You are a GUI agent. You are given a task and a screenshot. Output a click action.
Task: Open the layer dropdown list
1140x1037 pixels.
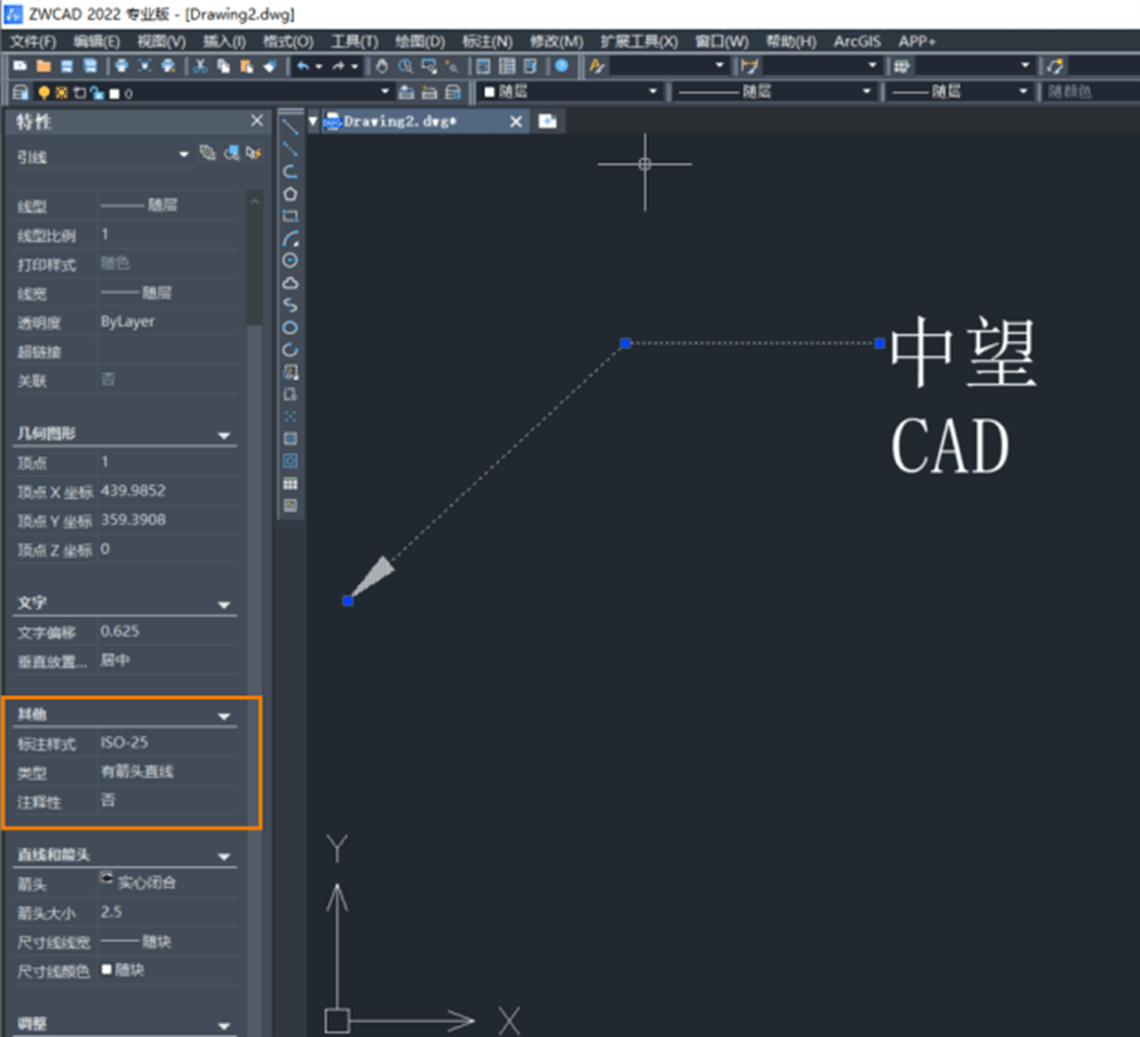pyautogui.click(x=385, y=91)
